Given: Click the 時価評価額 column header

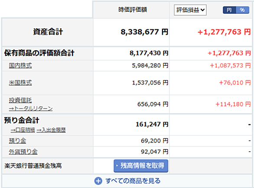Looking at the screenshot, I should tap(133, 10).
